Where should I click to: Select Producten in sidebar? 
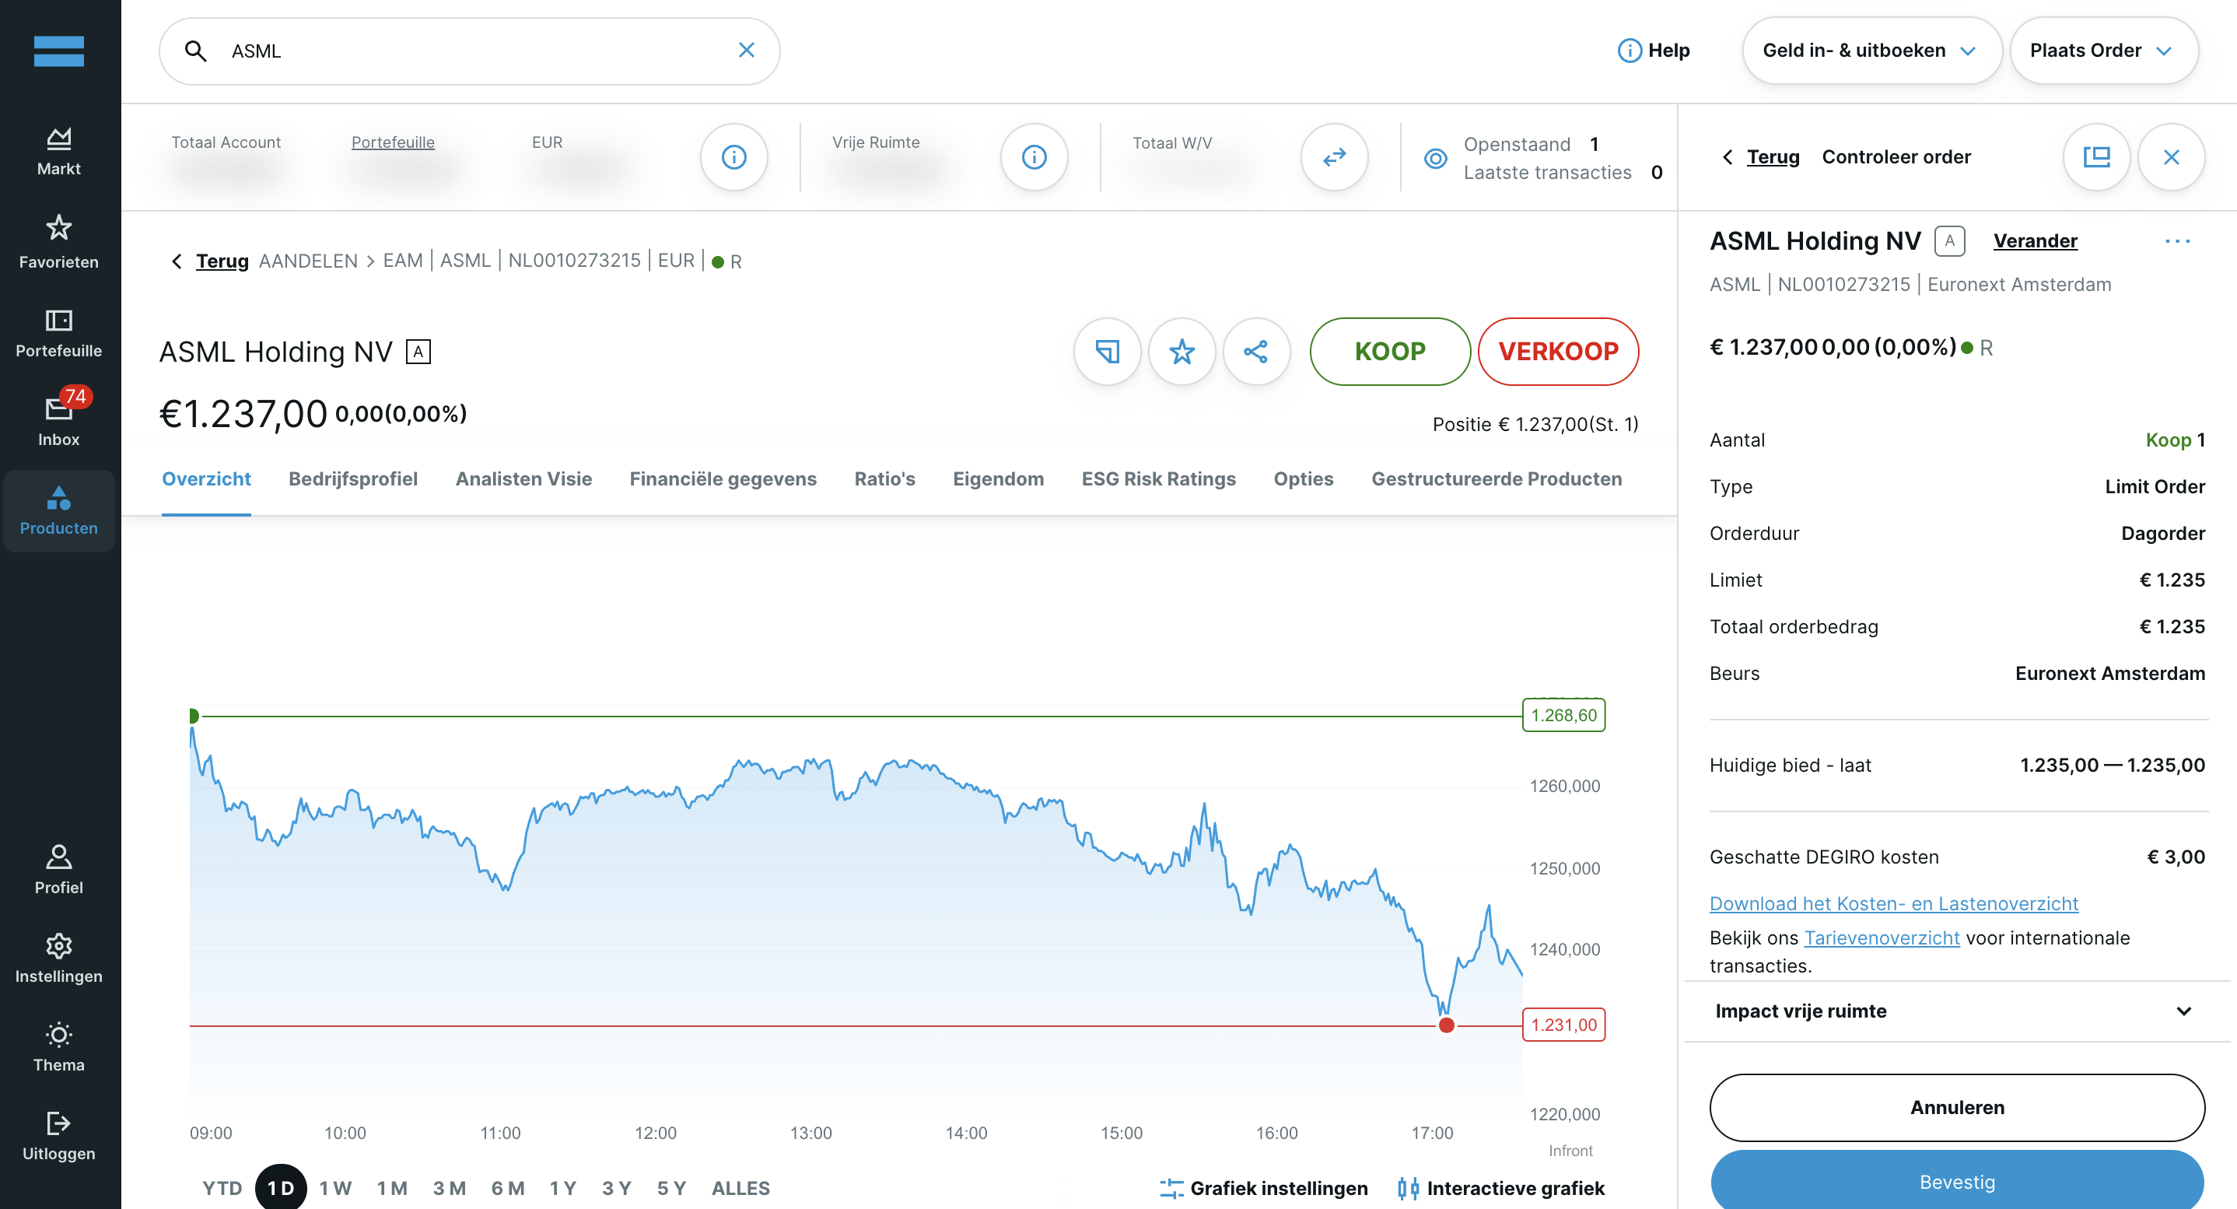59,510
